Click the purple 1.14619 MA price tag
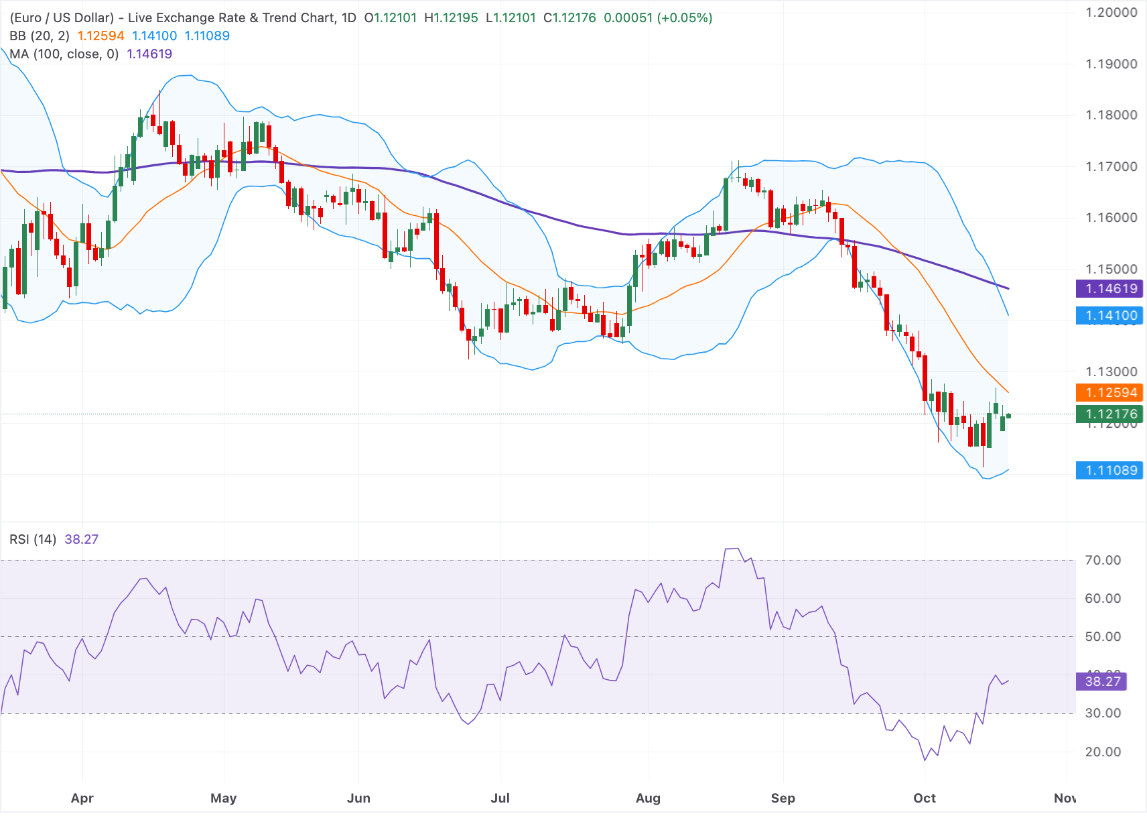The width and height of the screenshot is (1147, 820). [x=1109, y=289]
